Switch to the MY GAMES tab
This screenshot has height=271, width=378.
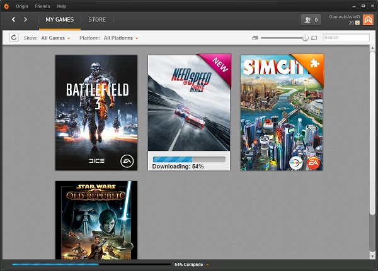pos(60,19)
